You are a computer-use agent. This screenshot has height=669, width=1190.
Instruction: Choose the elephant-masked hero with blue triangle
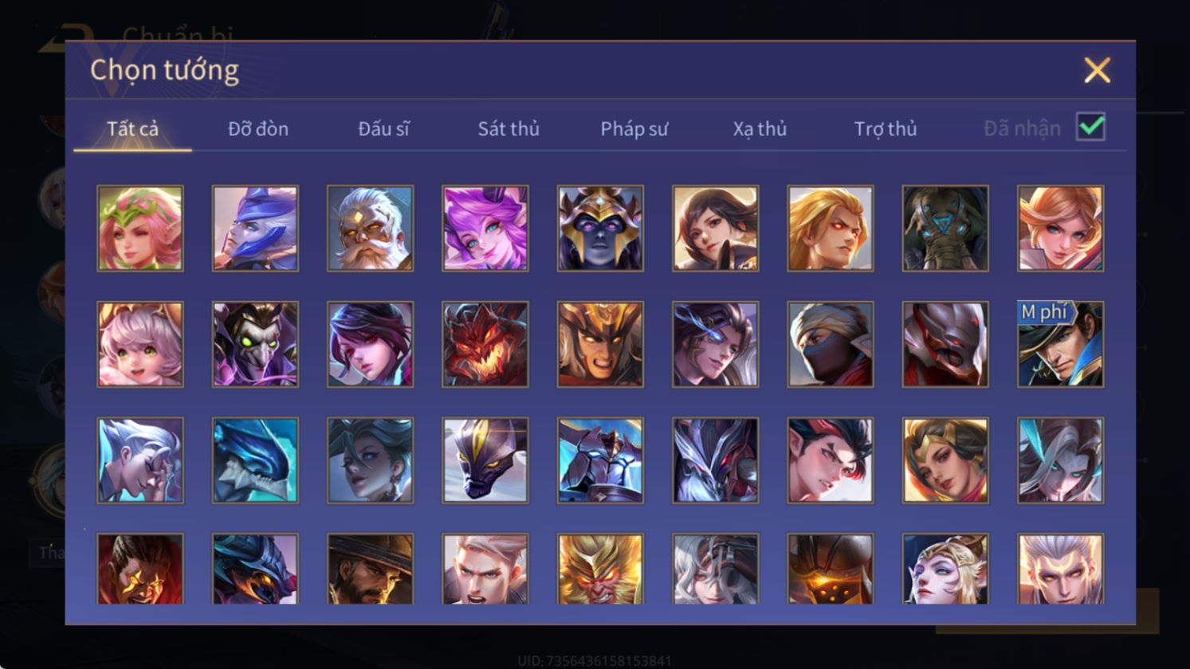pos(945,229)
